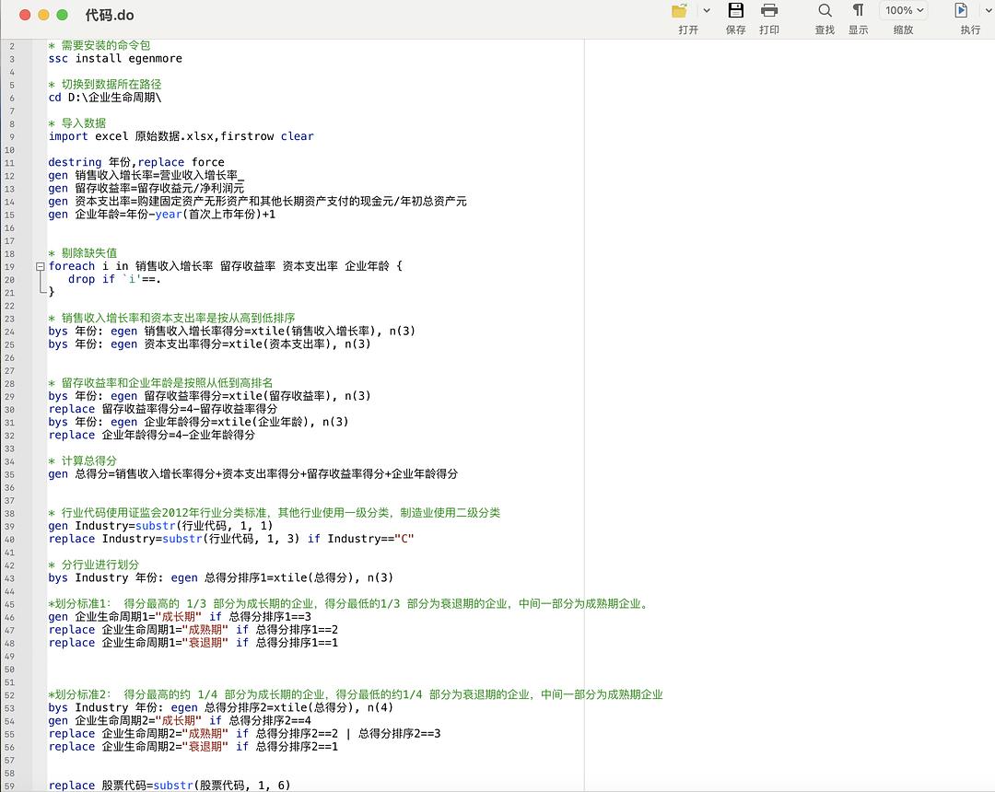Expand the dropdown arrow beside 打开
995x792 pixels.
click(x=707, y=11)
